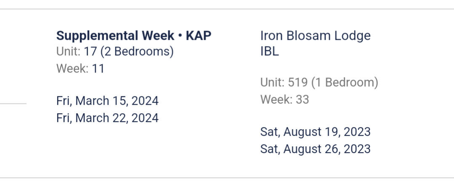
Task: Select the Fri, March 15, 2024 date
Action: (x=107, y=101)
